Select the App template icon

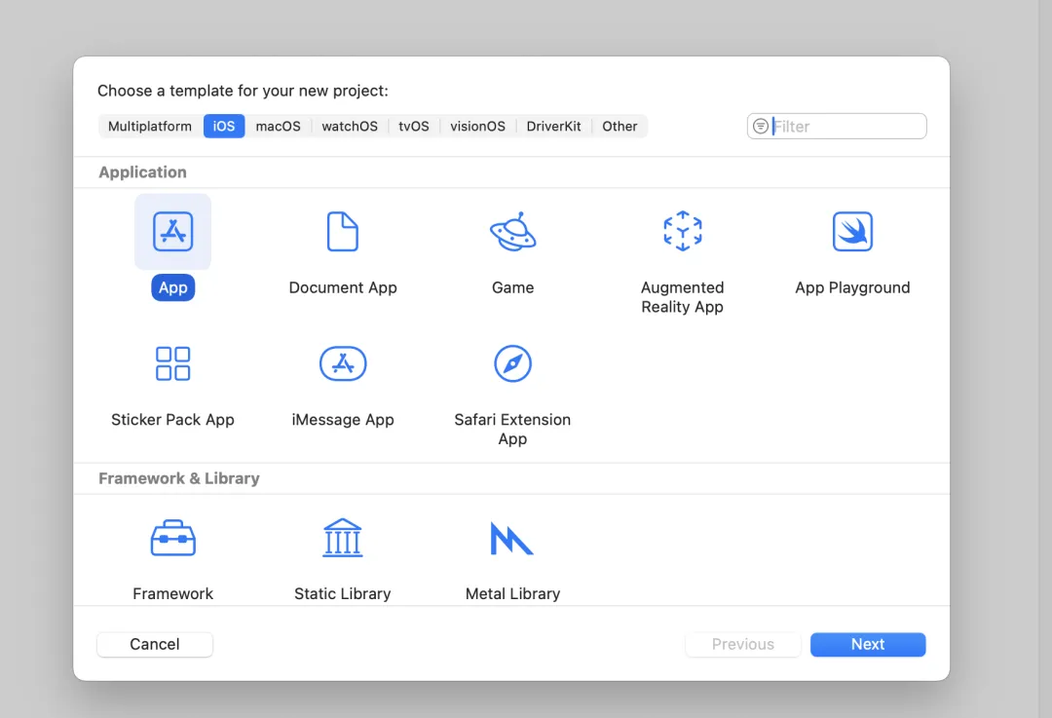(x=173, y=232)
